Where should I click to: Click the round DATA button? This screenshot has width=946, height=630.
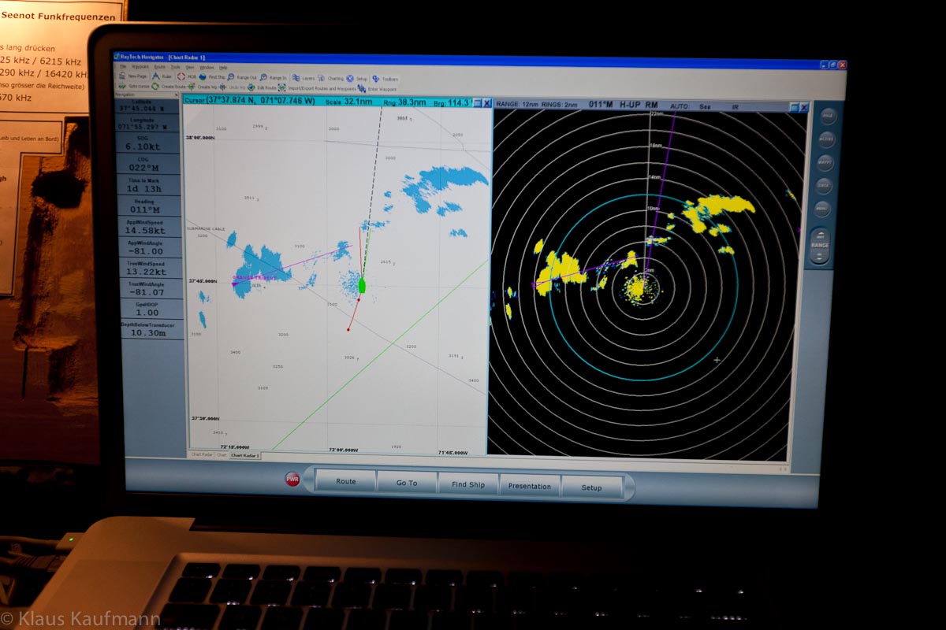(823, 187)
